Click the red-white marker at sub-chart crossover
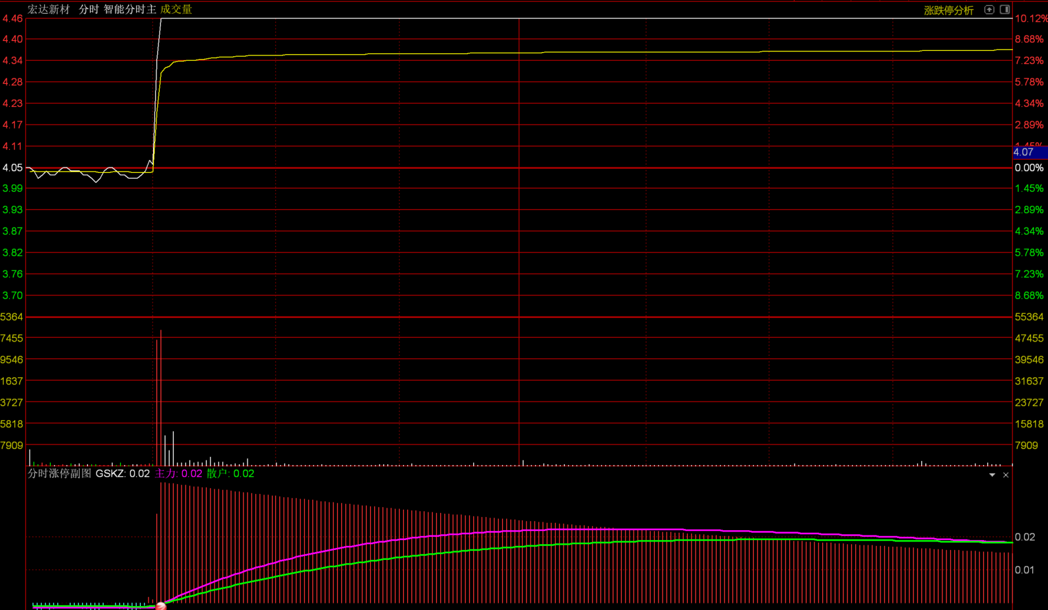Image resolution: width=1048 pixels, height=610 pixels. (160, 606)
